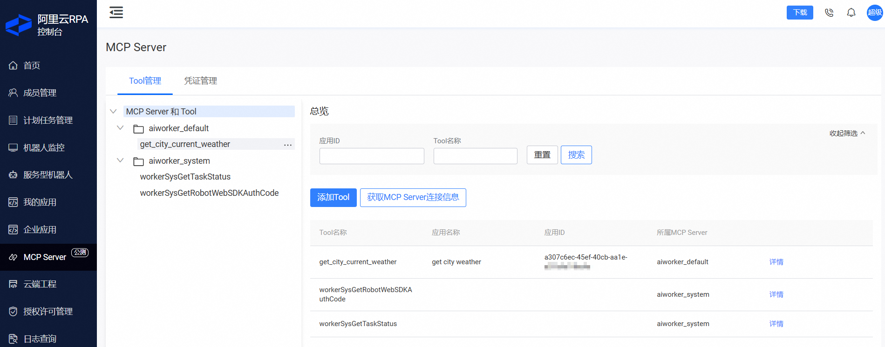Click the monitor icon beside 机器人监控
This screenshot has width=885, height=347.
click(13, 148)
